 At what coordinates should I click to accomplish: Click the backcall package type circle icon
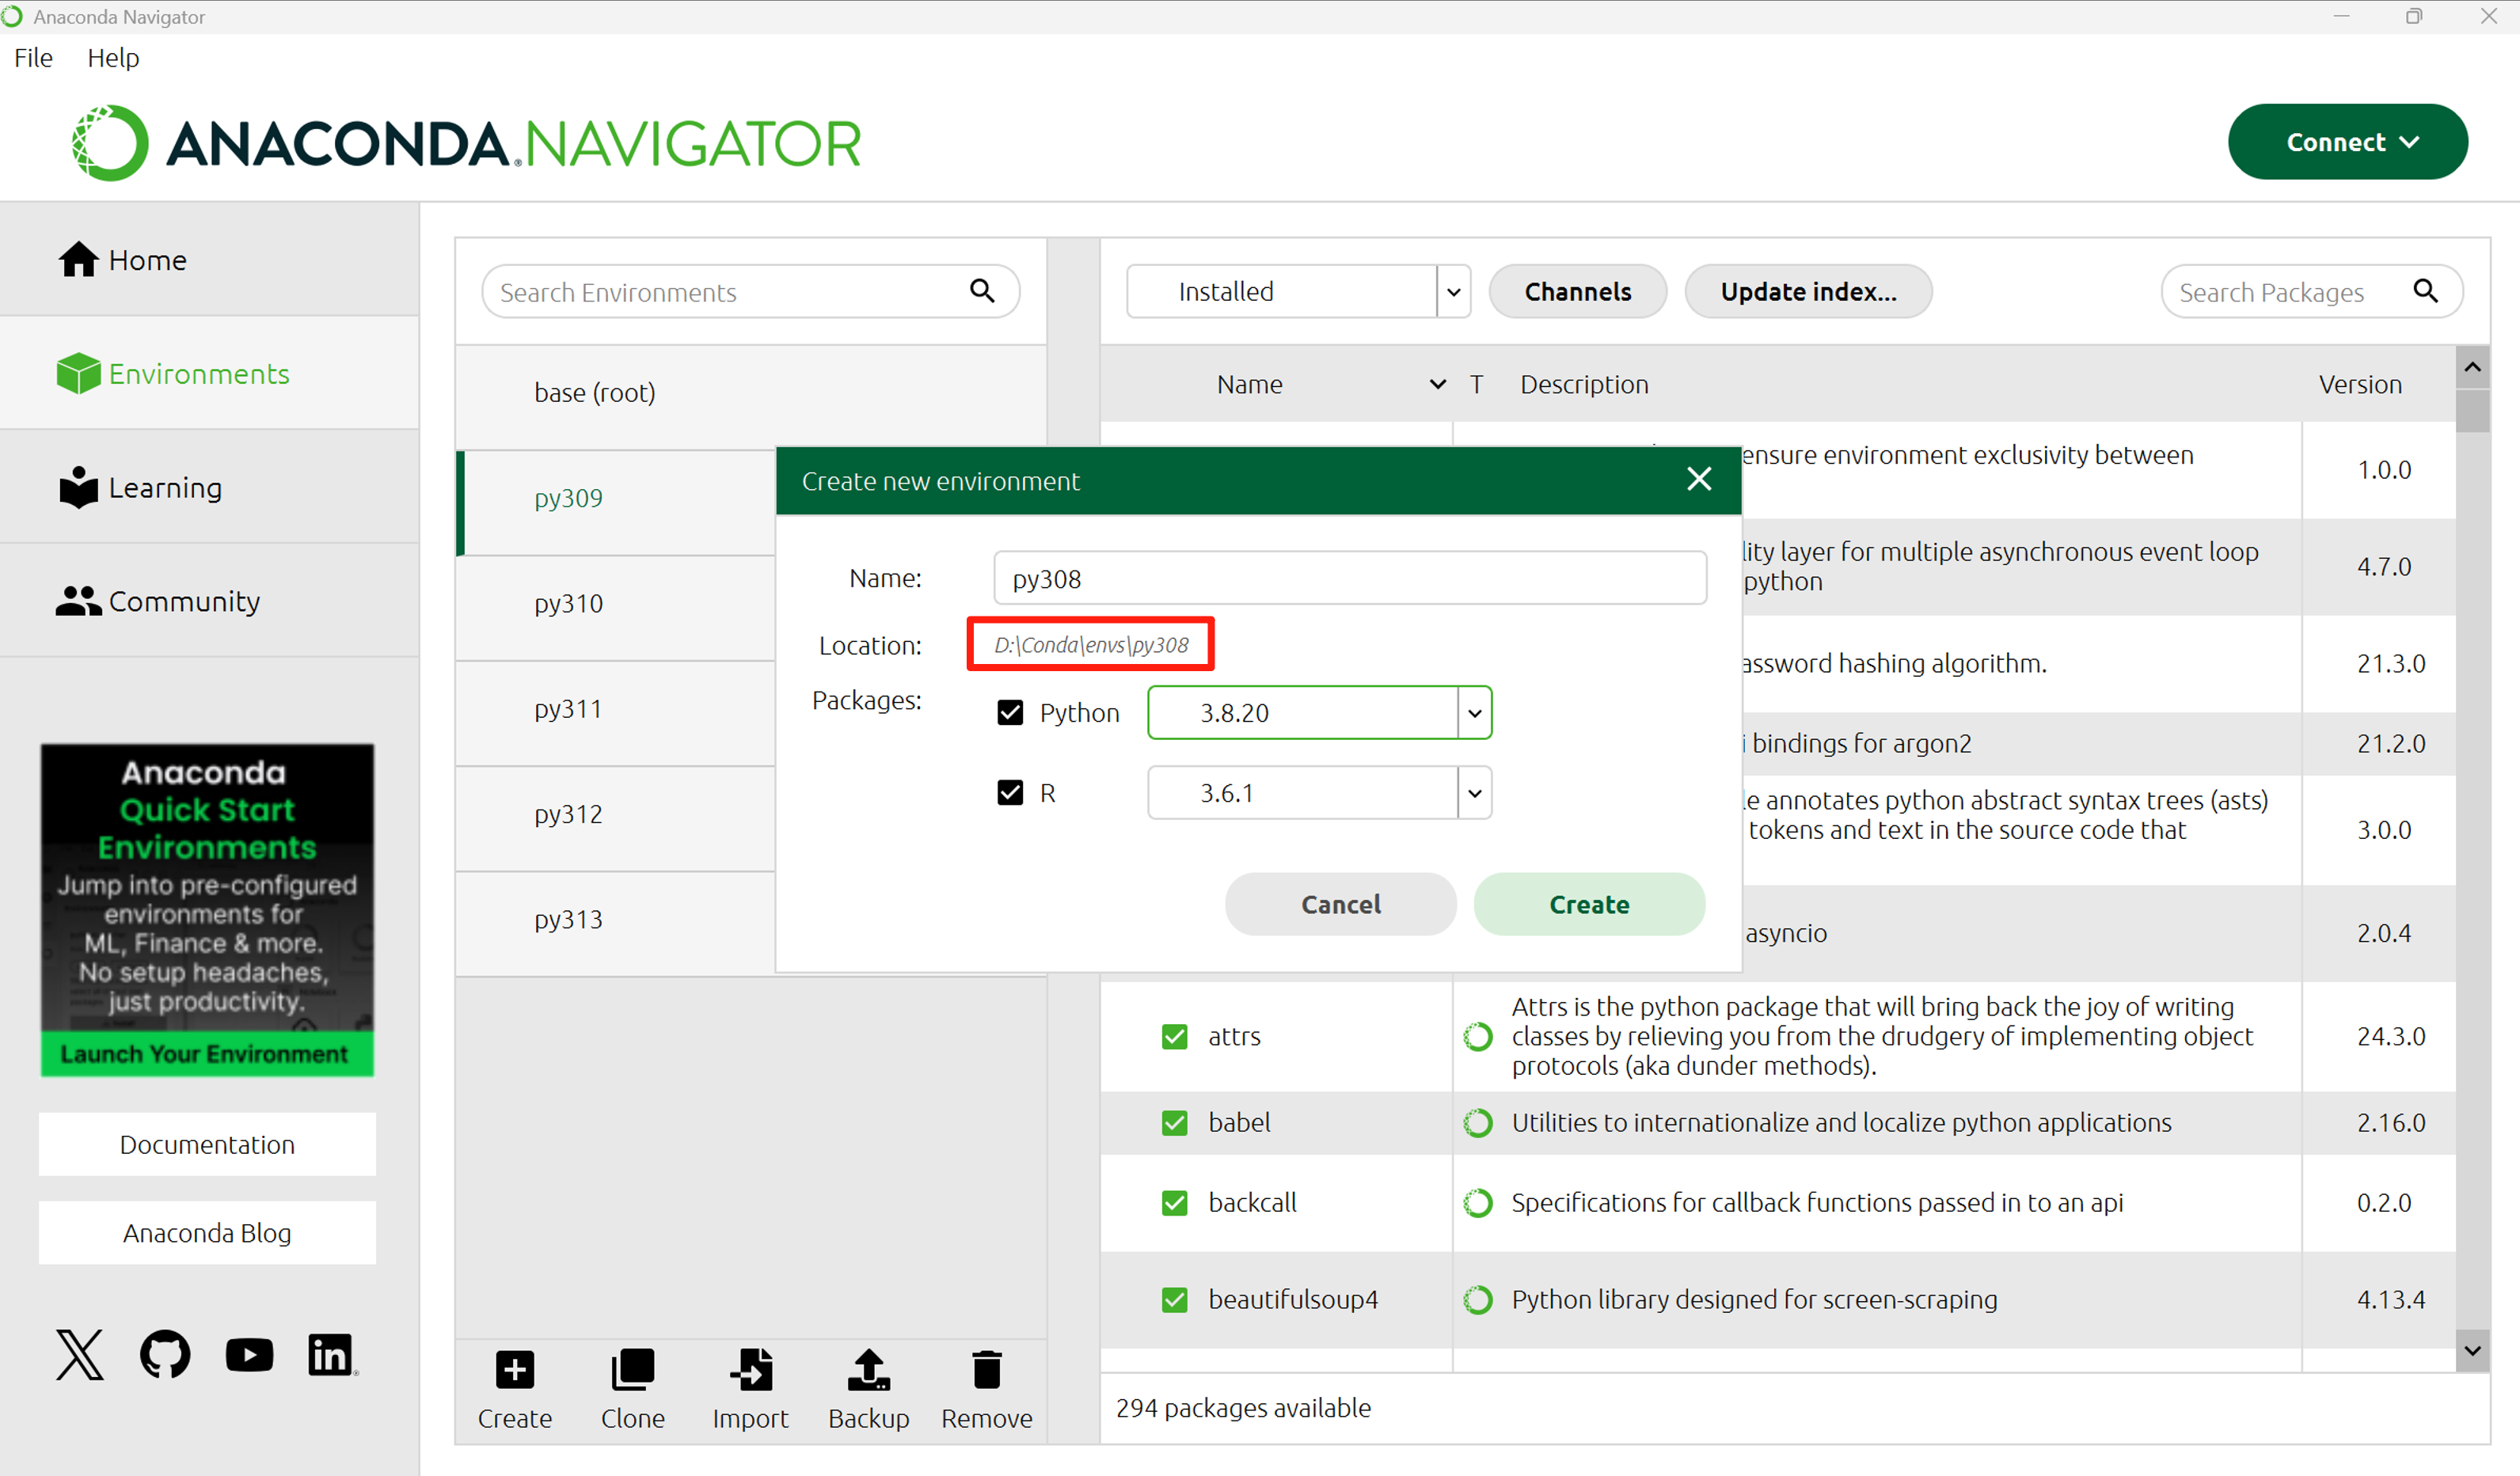click(x=1478, y=1203)
